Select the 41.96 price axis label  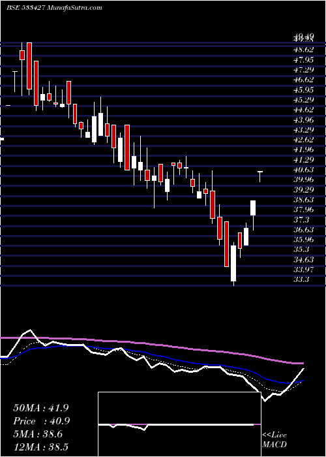pyautogui.click(x=304, y=150)
